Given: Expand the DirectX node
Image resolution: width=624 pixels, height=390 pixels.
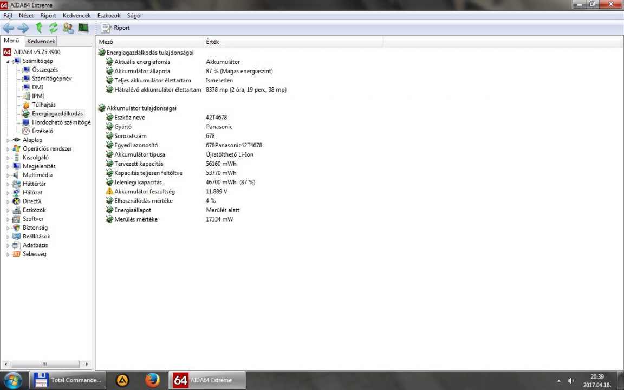Looking at the screenshot, I should pyautogui.click(x=8, y=201).
